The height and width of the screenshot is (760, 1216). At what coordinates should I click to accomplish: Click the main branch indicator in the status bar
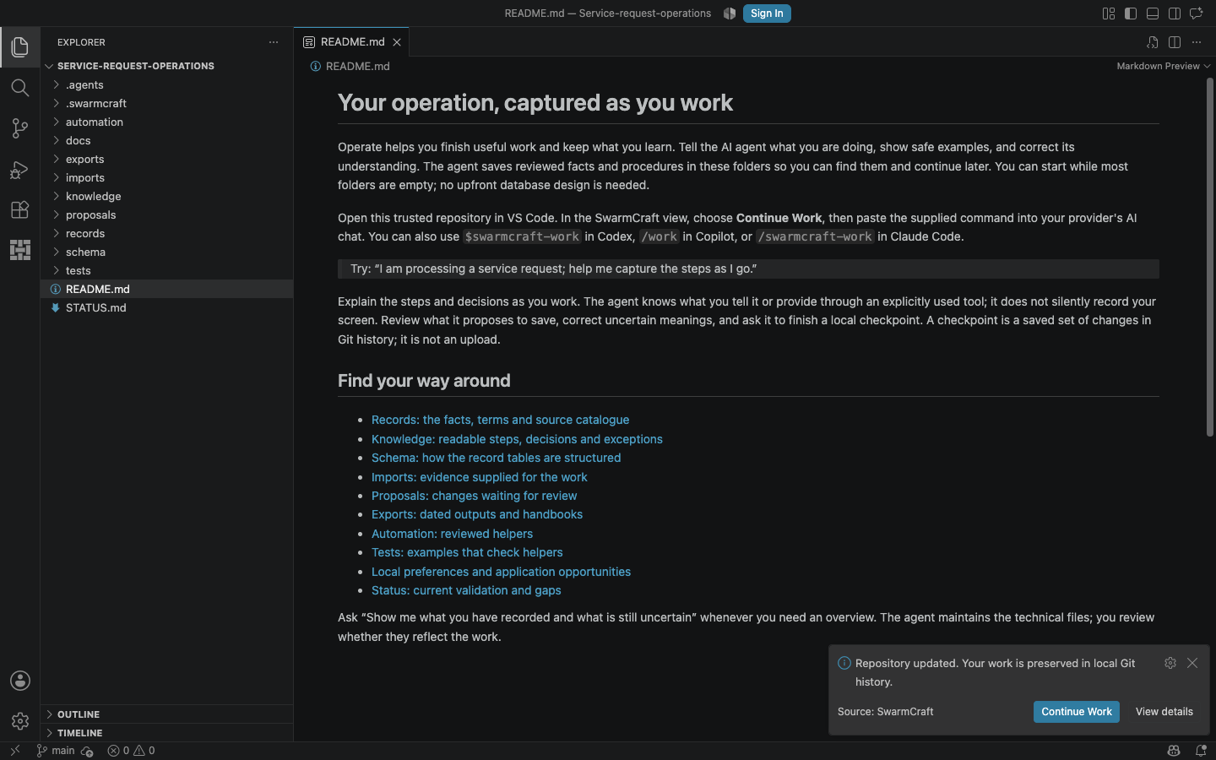pos(56,751)
